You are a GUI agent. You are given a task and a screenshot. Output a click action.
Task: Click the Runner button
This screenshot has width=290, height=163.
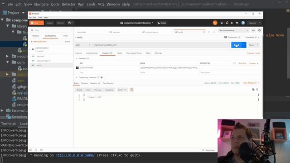(60, 23)
